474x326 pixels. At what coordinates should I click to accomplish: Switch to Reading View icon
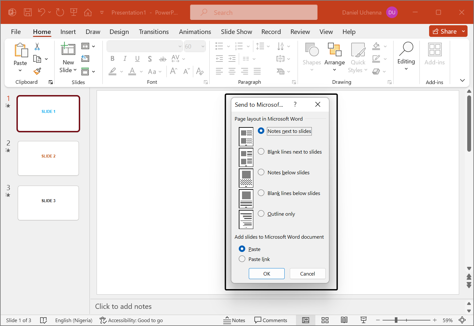point(344,320)
